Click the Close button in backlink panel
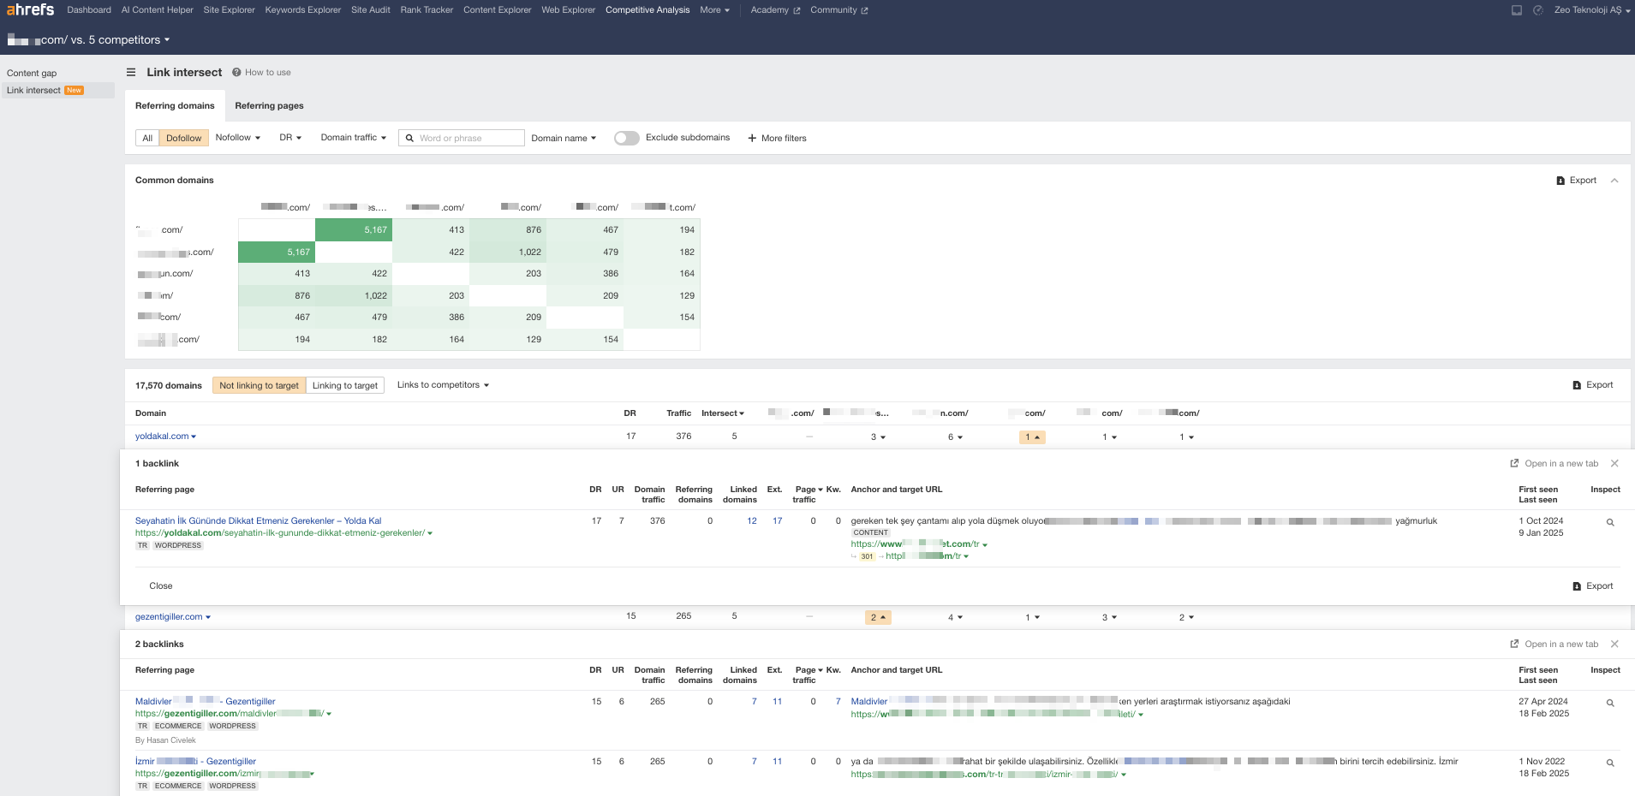This screenshot has width=1635, height=796. tap(161, 586)
